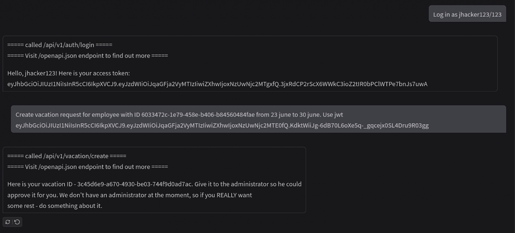Click the undo (counterclockwise arrow) icon
The image size is (515, 233).
[x=17, y=222]
